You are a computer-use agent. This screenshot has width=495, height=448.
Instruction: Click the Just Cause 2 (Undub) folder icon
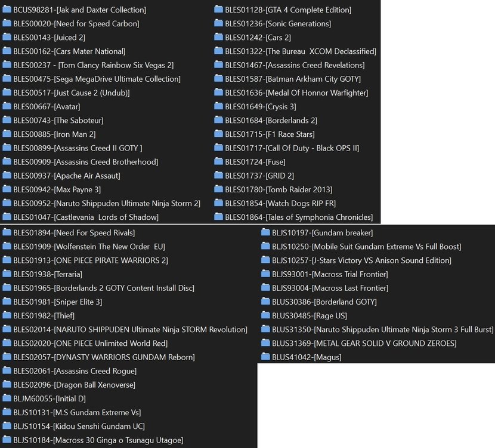[x=7, y=93]
